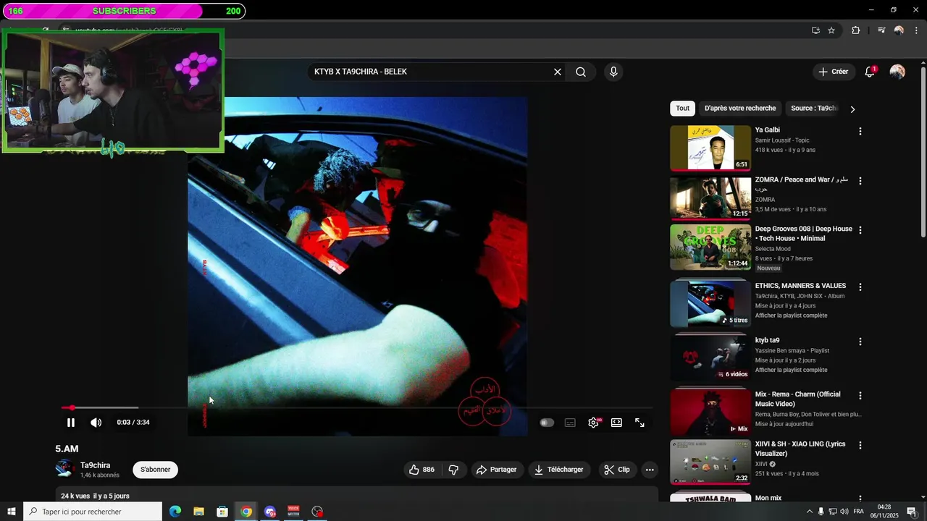Toggle the autoplay switch in player
This screenshot has height=521, width=927.
[547, 423]
